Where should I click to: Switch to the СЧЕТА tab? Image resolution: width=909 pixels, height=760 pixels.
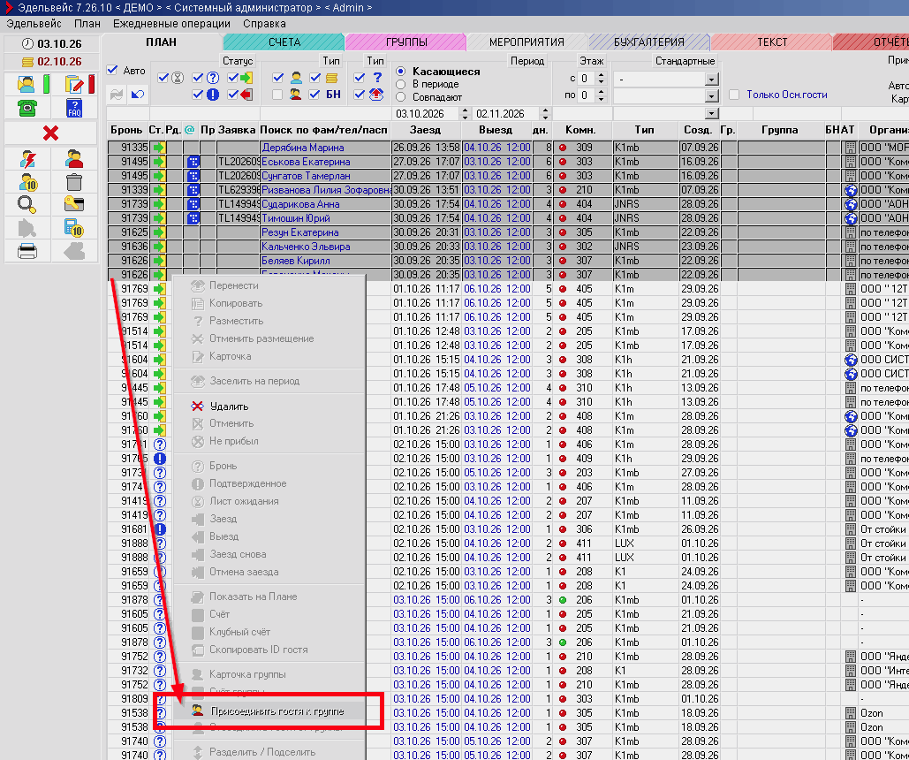[284, 42]
